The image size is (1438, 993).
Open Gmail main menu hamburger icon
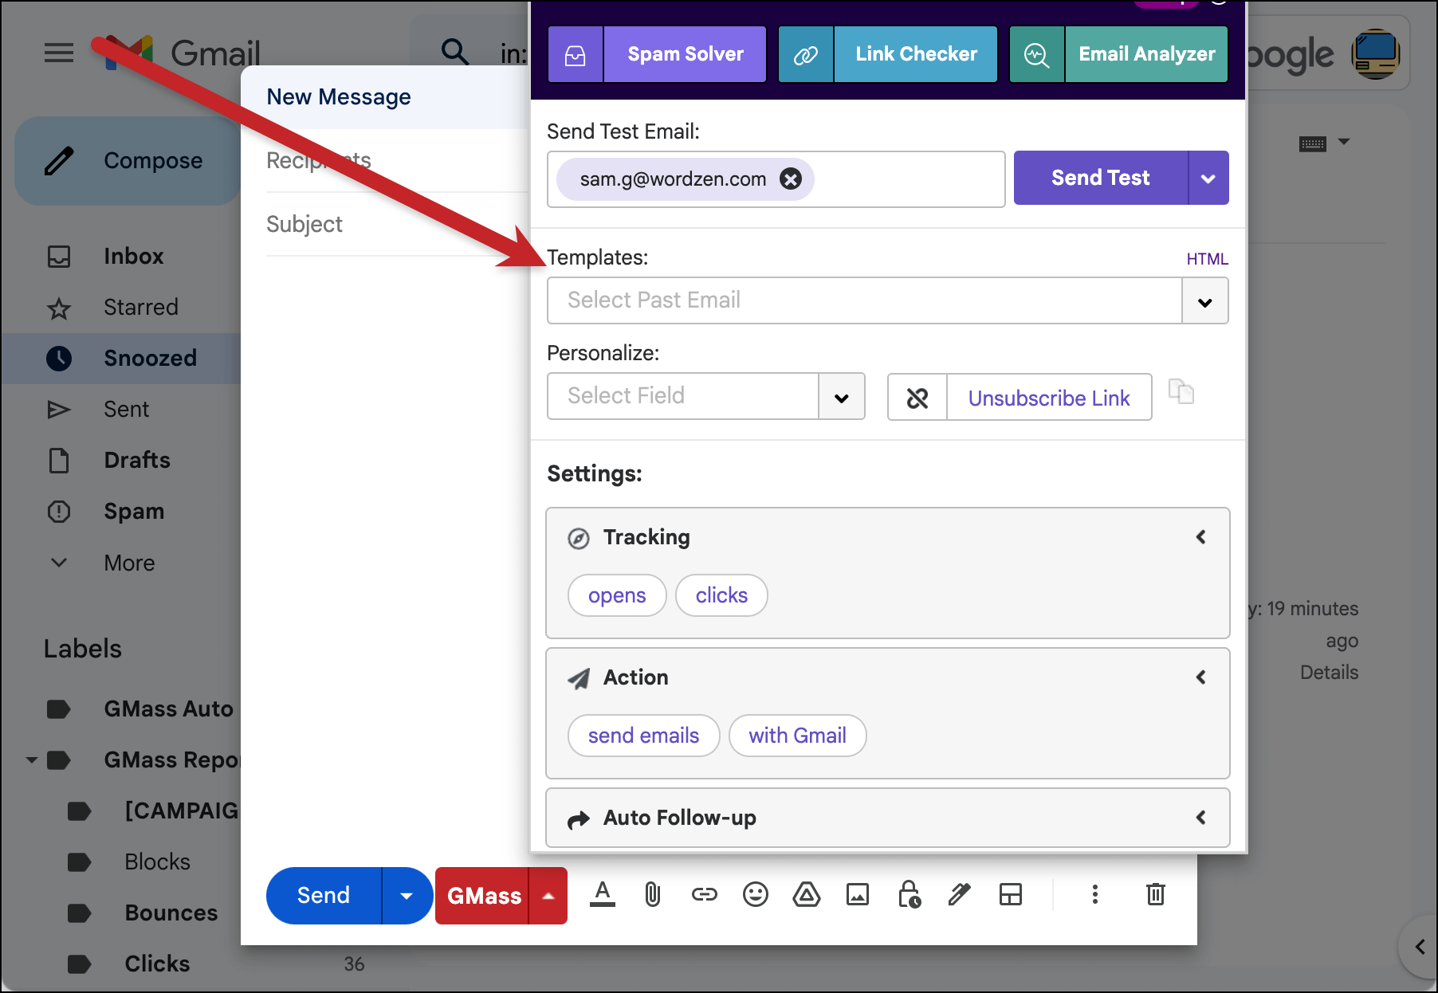pyautogui.click(x=59, y=53)
